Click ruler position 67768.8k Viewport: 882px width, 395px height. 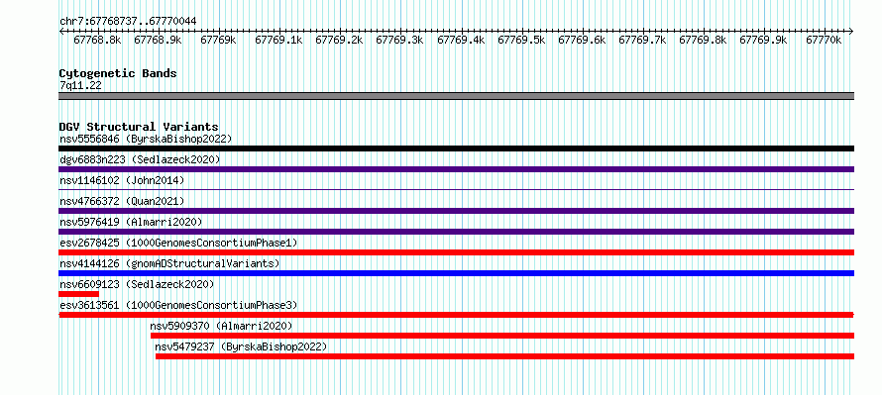coord(97,40)
